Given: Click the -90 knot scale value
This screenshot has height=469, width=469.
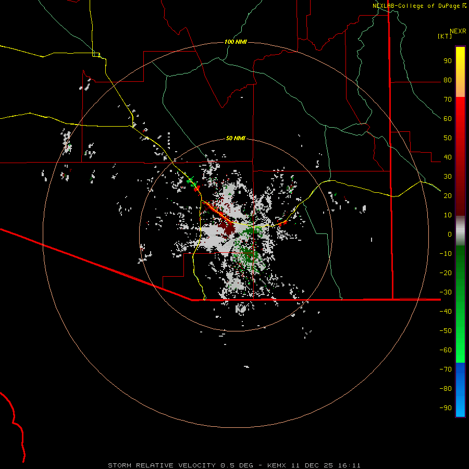Looking at the screenshot, I should tap(446, 408).
